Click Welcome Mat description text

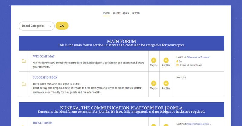88,65
